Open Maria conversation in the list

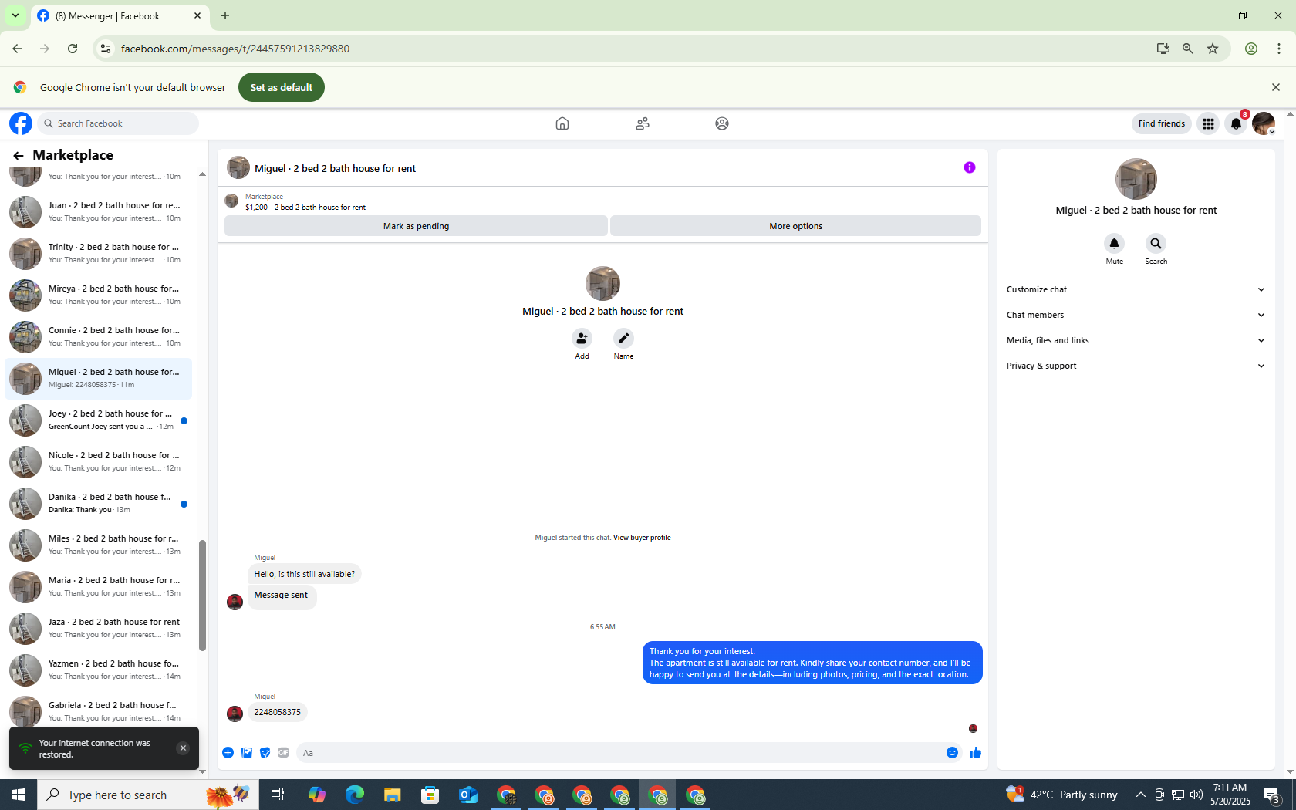coord(98,586)
